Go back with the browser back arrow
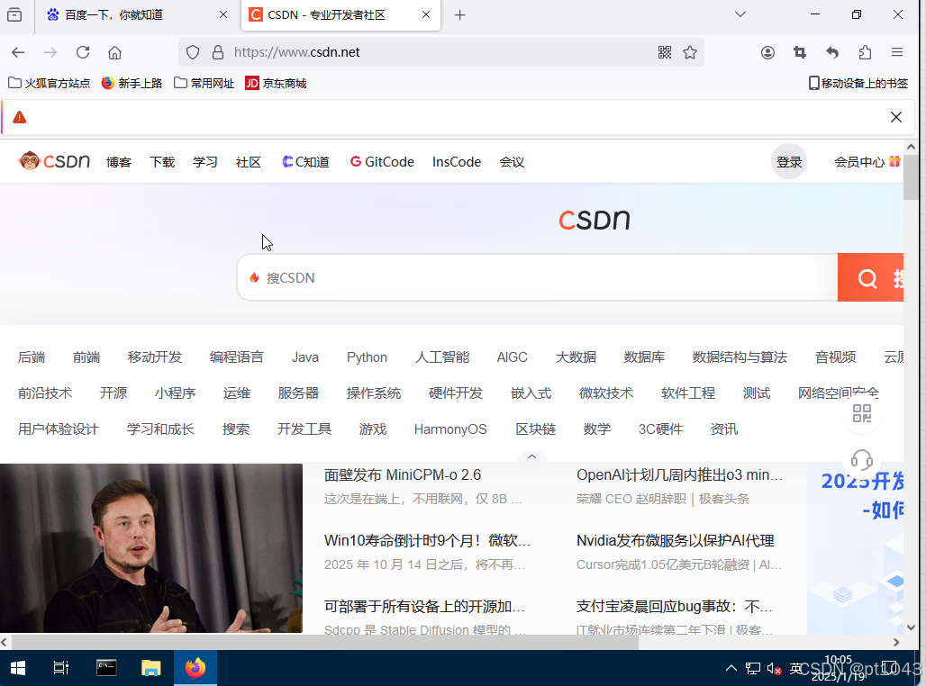 click(x=18, y=52)
